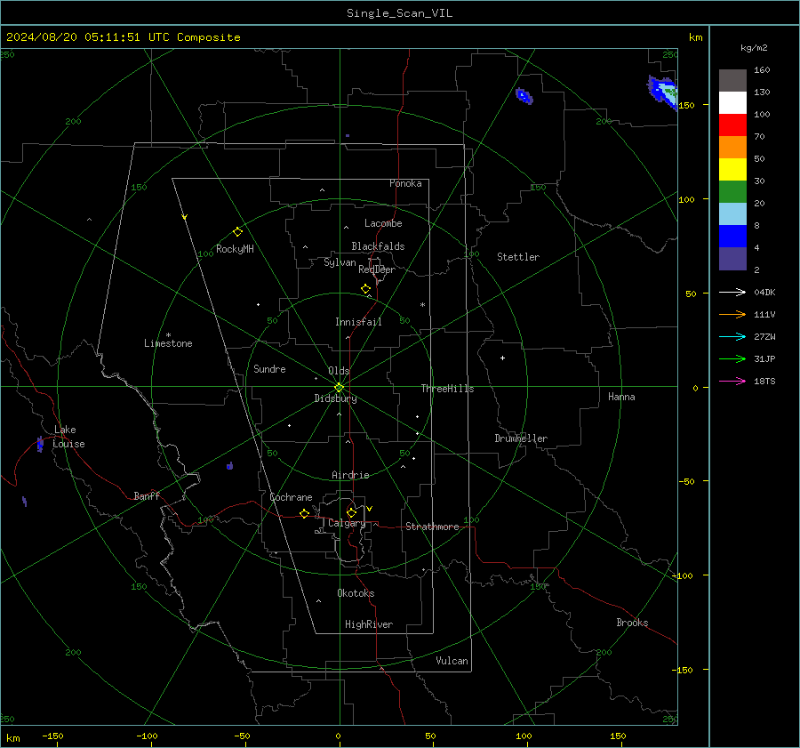Click the gray 160 color legend swatch

(732, 81)
